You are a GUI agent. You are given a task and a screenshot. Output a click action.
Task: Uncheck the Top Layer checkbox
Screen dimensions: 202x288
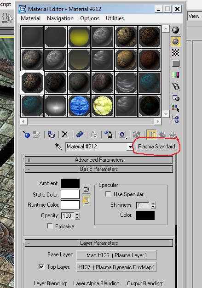[x=41, y=266]
